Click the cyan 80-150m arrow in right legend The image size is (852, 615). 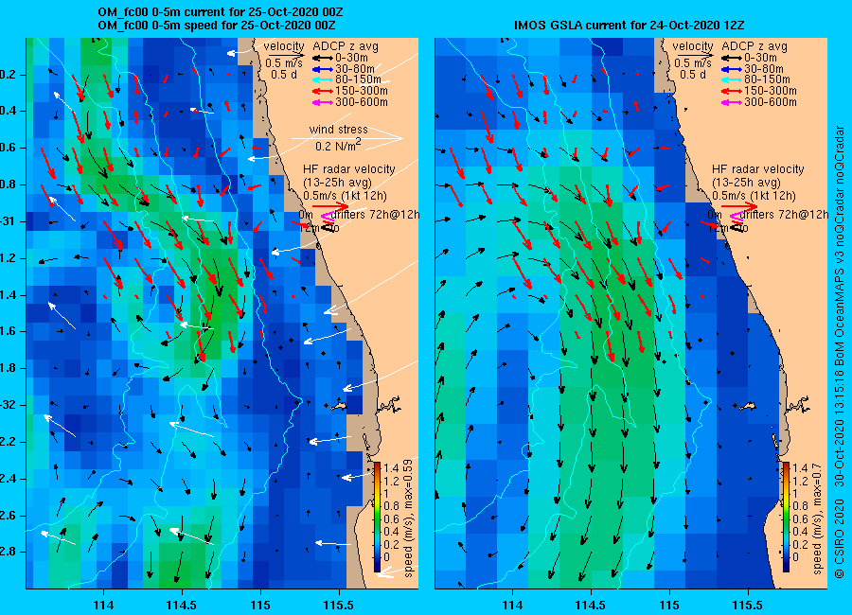click(x=731, y=79)
